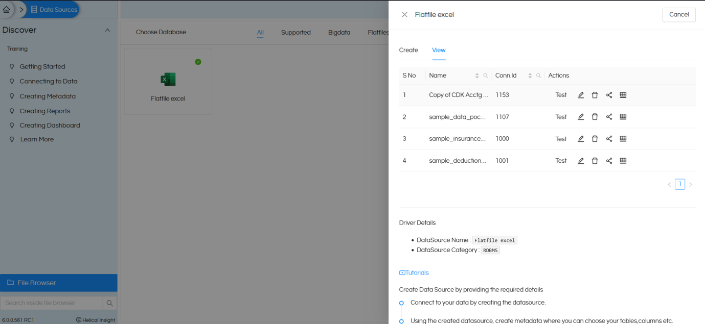Viewport: 705px width, 324px height.
Task: Click version text 6.0.0.561 RC1
Action: tap(18, 320)
